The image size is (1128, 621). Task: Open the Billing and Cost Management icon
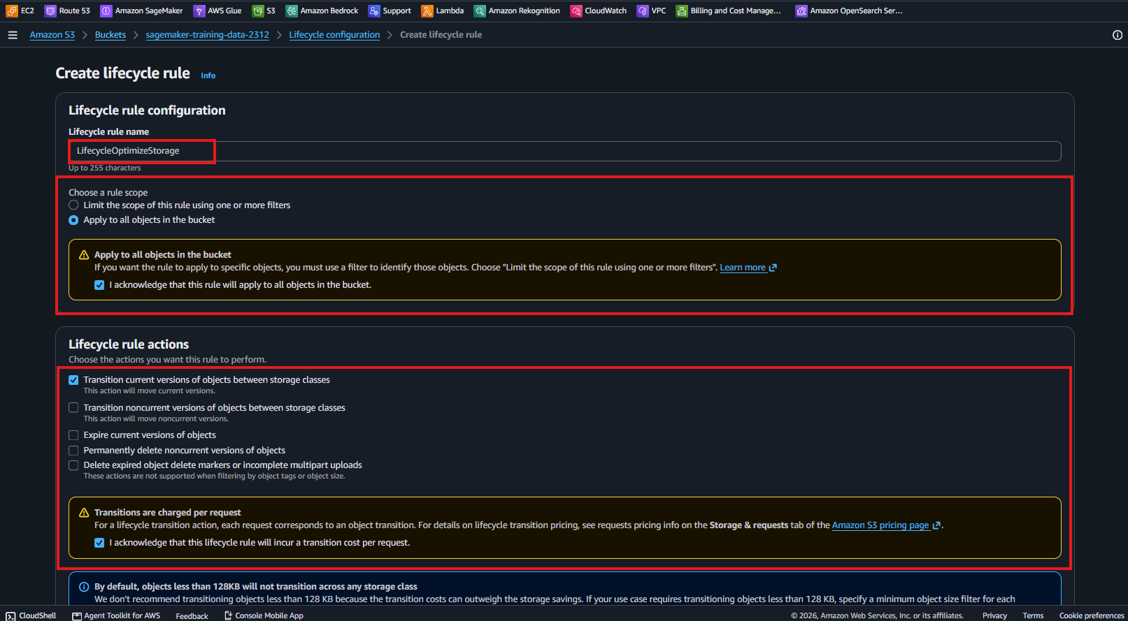coord(682,10)
